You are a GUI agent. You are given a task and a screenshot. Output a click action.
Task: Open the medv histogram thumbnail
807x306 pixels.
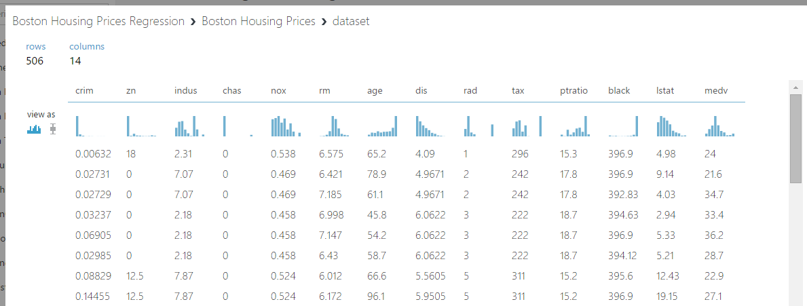[720, 126]
